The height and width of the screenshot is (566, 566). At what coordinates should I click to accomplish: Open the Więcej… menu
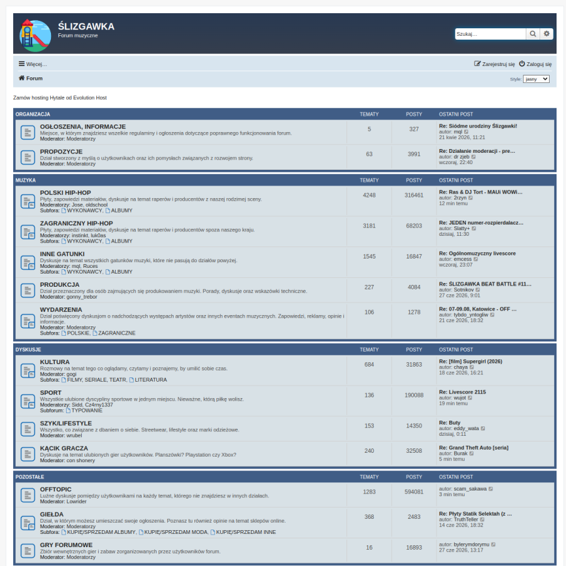click(x=33, y=64)
